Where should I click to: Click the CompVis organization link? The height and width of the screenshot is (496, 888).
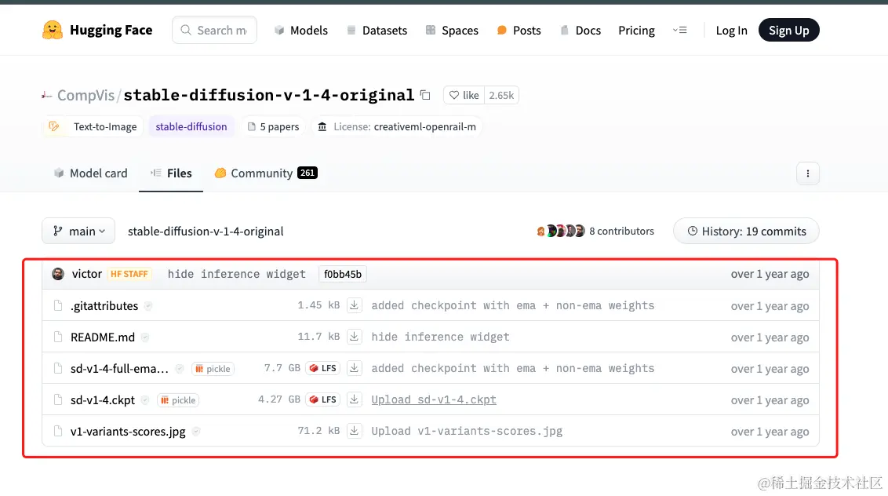(86, 95)
